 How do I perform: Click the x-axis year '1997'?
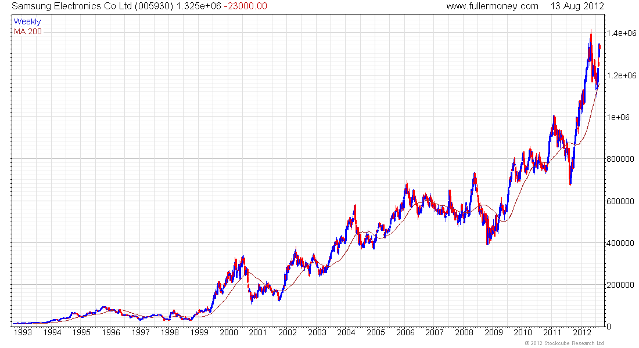coord(141,332)
